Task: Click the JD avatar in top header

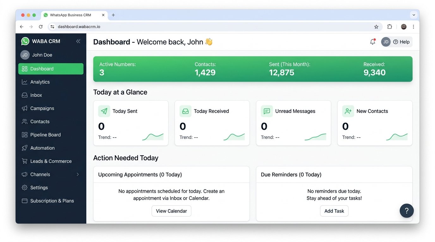Action: [x=386, y=42]
